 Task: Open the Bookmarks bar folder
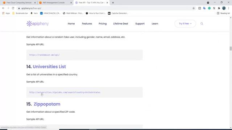coord(20,13)
